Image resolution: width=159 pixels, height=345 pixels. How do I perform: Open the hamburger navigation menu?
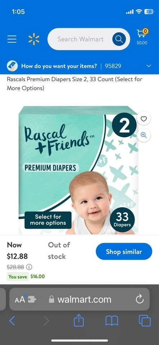(12, 39)
